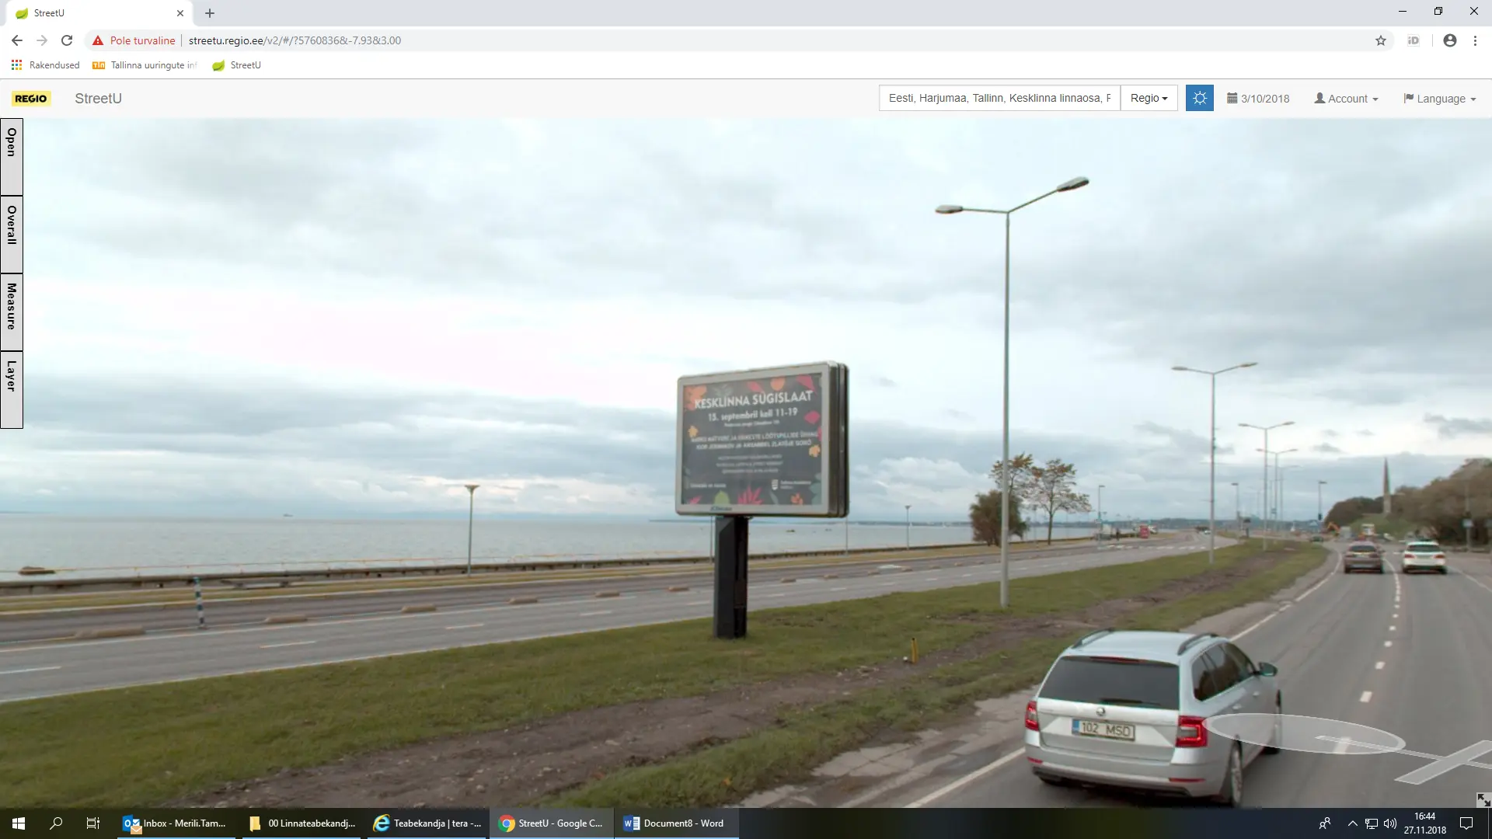Click the REGIO logo icon
This screenshot has width=1492, height=839.
click(31, 99)
